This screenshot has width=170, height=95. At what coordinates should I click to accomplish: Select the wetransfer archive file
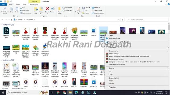point(84,83)
